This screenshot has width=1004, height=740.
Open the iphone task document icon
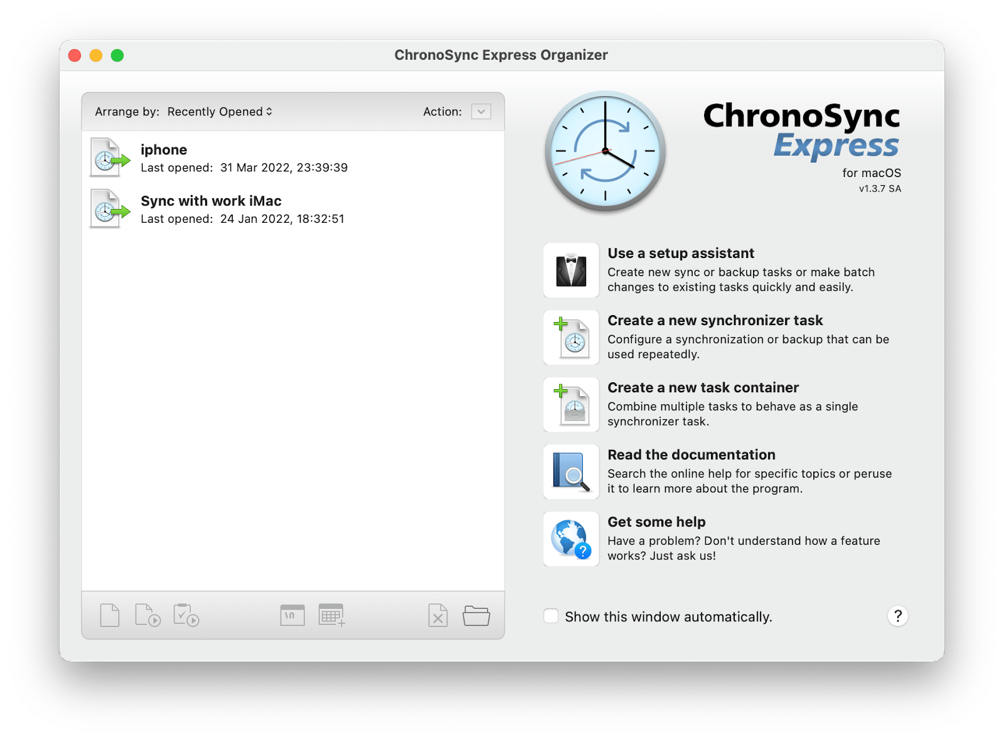[110, 158]
